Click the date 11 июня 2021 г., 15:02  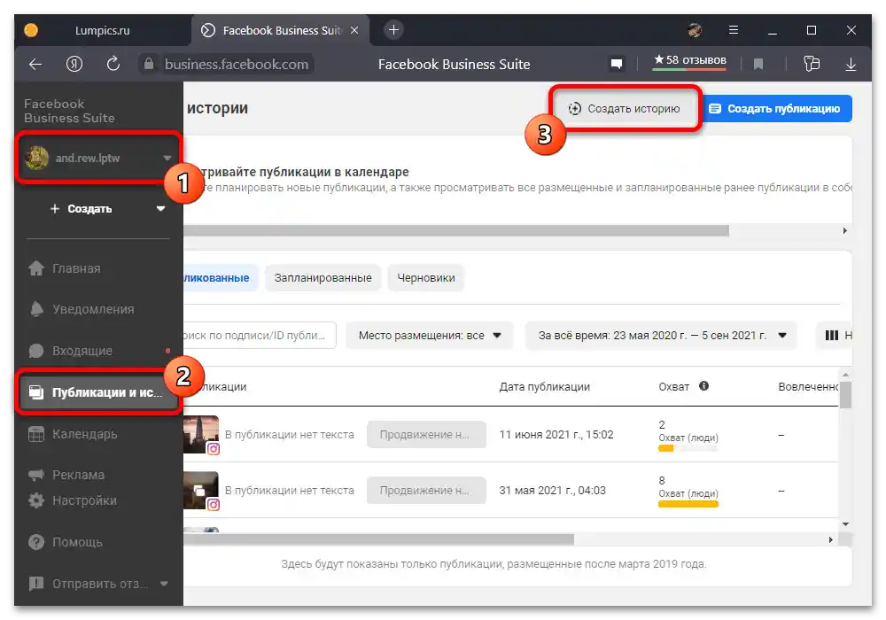click(556, 434)
